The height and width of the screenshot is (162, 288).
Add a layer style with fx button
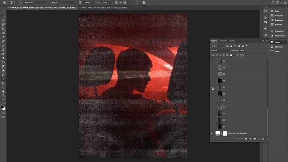pyautogui.click(x=242, y=139)
